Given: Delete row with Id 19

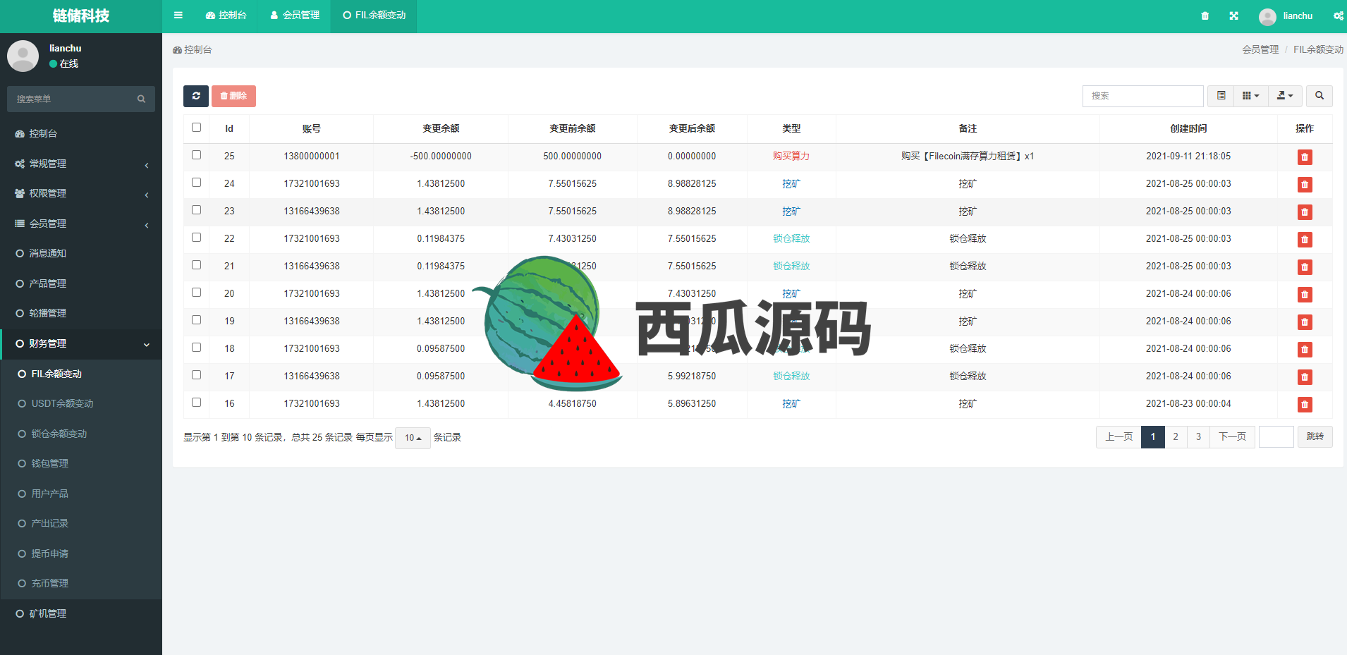Looking at the screenshot, I should coord(1305,322).
